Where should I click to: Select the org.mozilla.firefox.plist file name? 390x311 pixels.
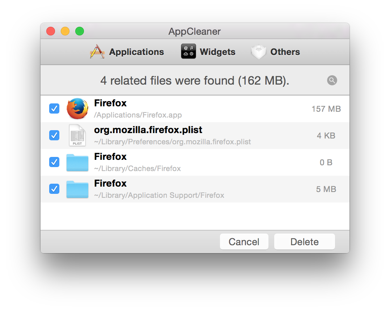[x=148, y=130]
